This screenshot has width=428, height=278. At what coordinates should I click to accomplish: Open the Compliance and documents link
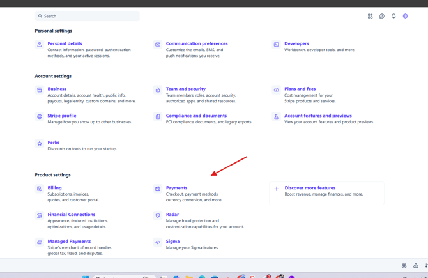click(196, 116)
